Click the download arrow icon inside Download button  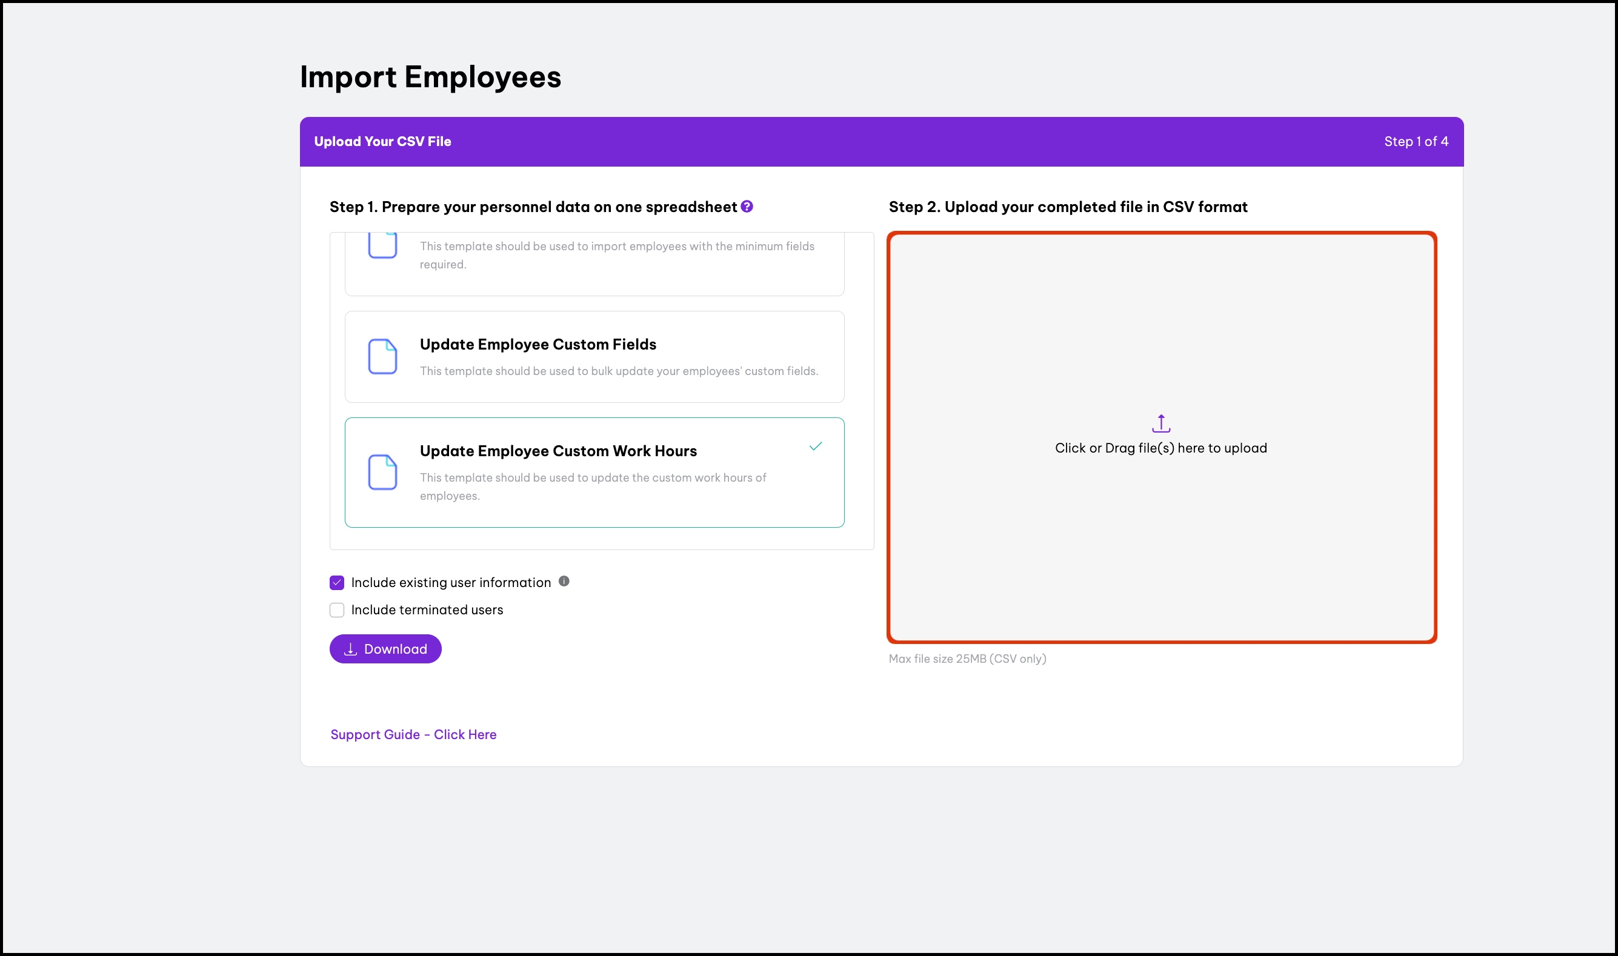350,649
